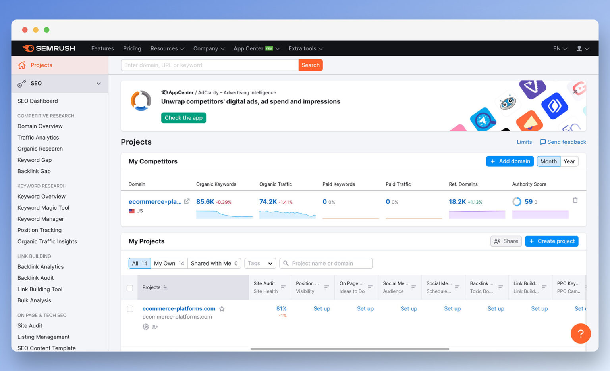Switch competitors view to Year

coord(569,161)
